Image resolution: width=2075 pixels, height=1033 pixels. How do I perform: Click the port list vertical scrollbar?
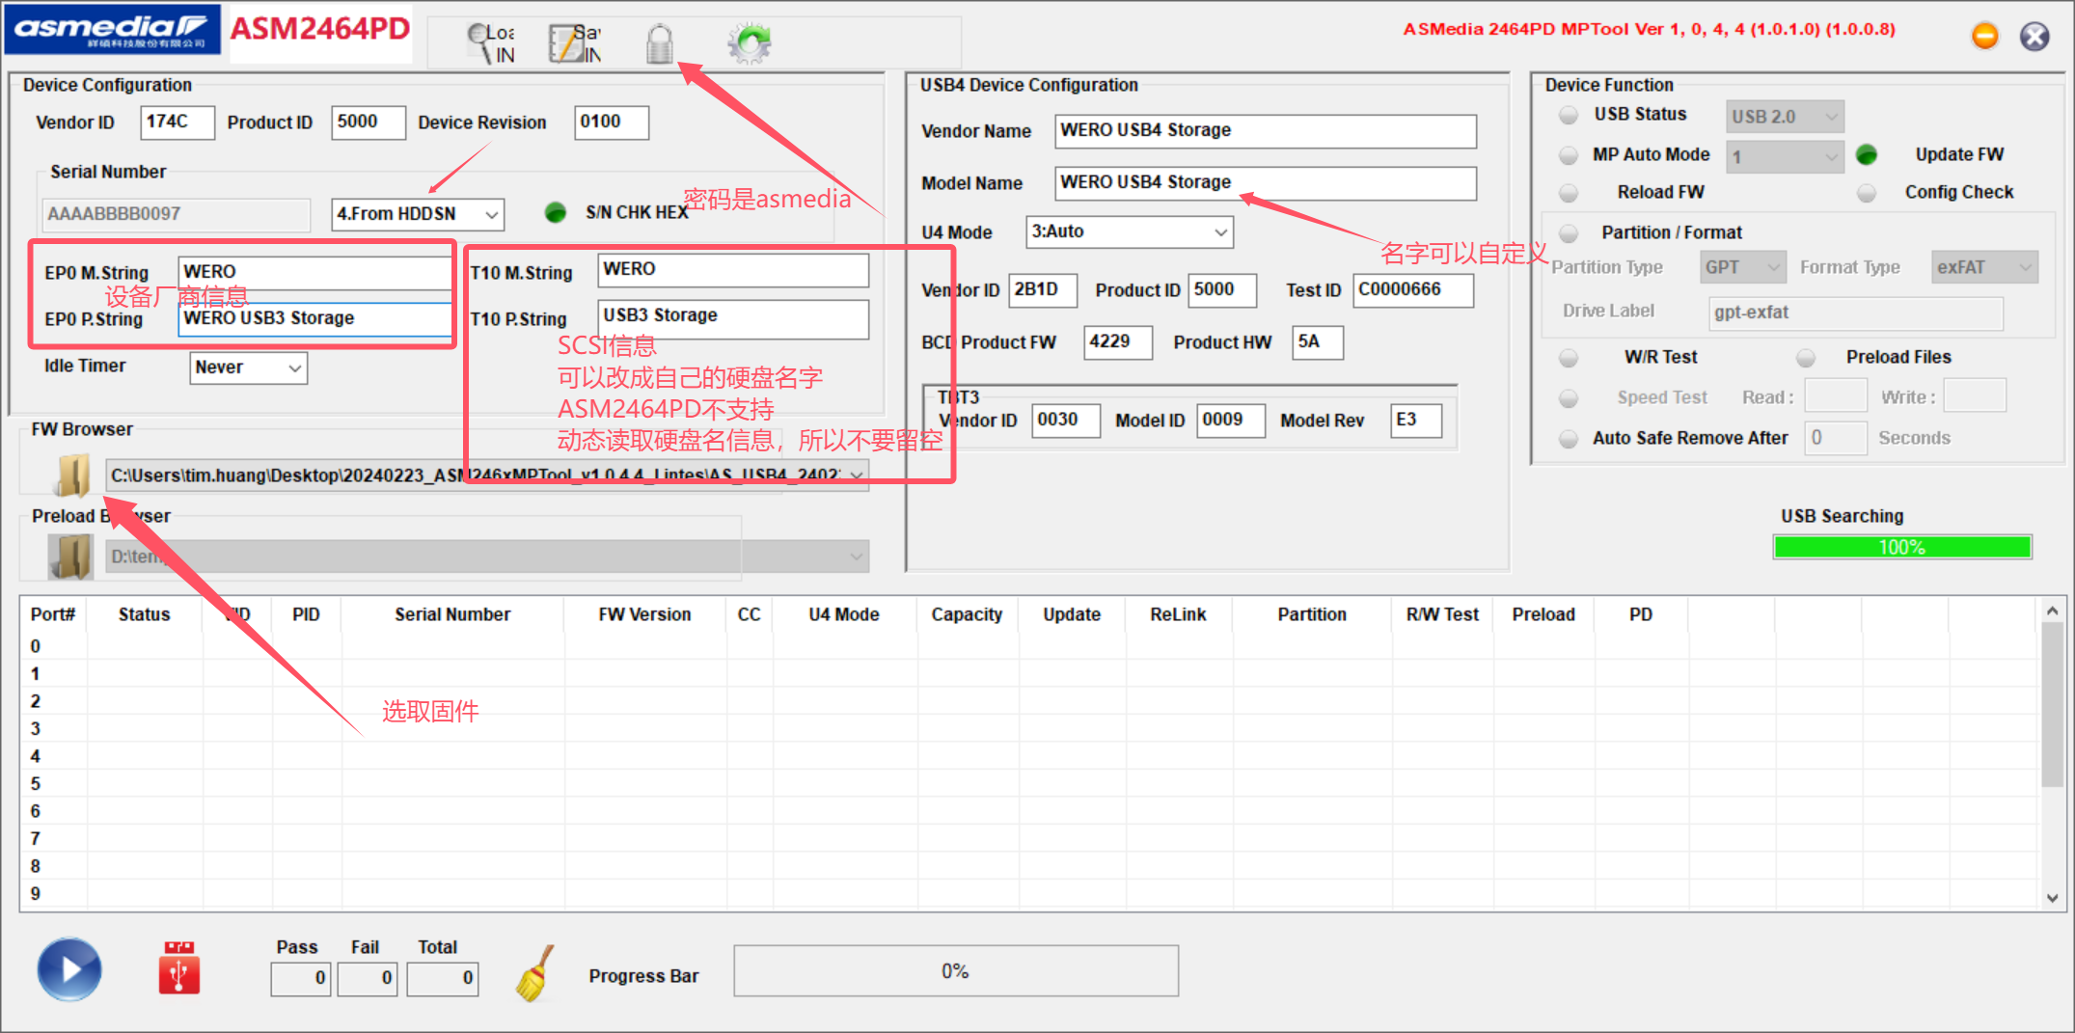2052,754
